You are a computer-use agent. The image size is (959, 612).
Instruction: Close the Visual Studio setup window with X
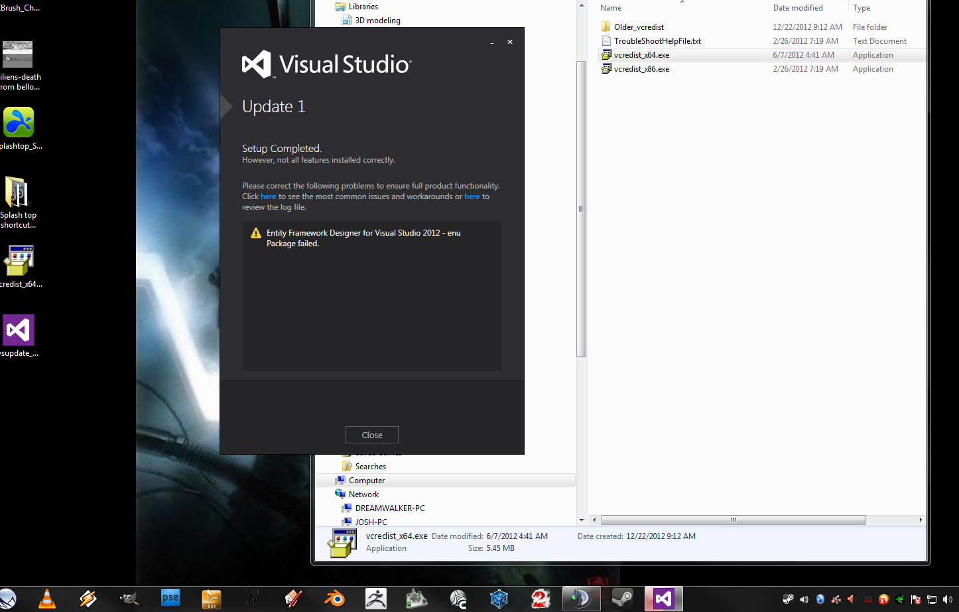510,42
